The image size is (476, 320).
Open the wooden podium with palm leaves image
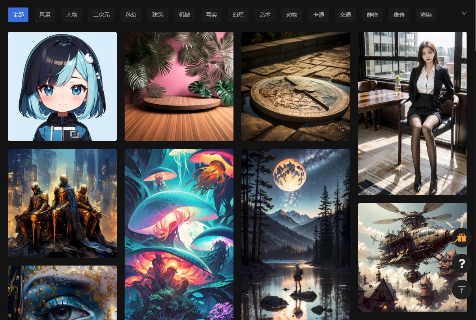pos(179,86)
